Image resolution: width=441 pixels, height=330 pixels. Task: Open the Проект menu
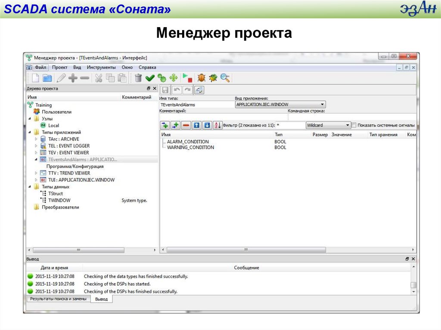tap(60, 68)
